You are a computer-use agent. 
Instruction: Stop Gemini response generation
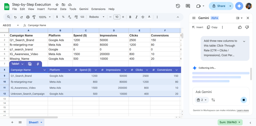pyautogui.click(x=243, y=100)
